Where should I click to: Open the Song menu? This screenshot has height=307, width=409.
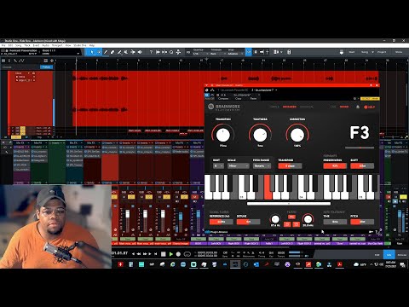click(19, 45)
